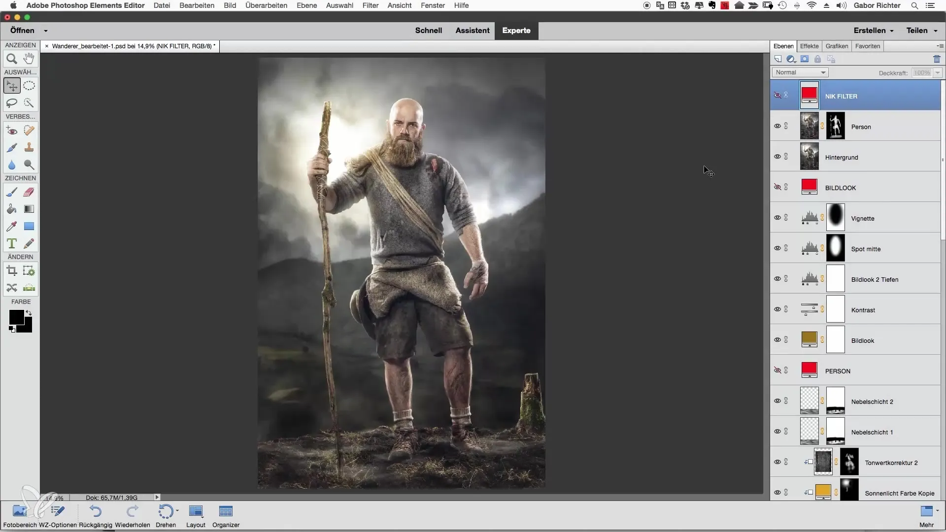Select the Pencil tool

pyautogui.click(x=29, y=244)
